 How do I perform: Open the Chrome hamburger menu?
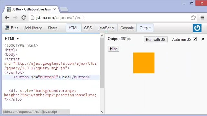(202, 18)
